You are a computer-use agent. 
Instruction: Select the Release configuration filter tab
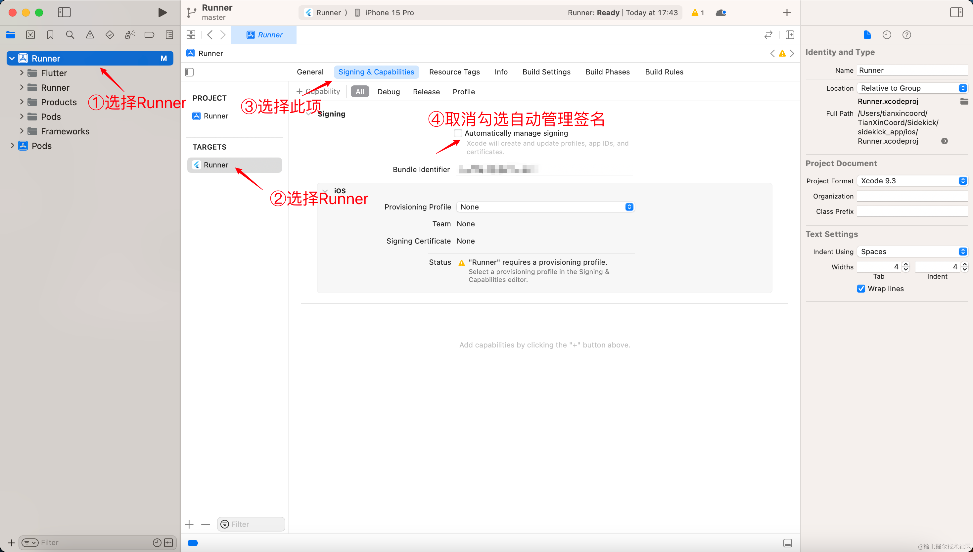(x=426, y=92)
